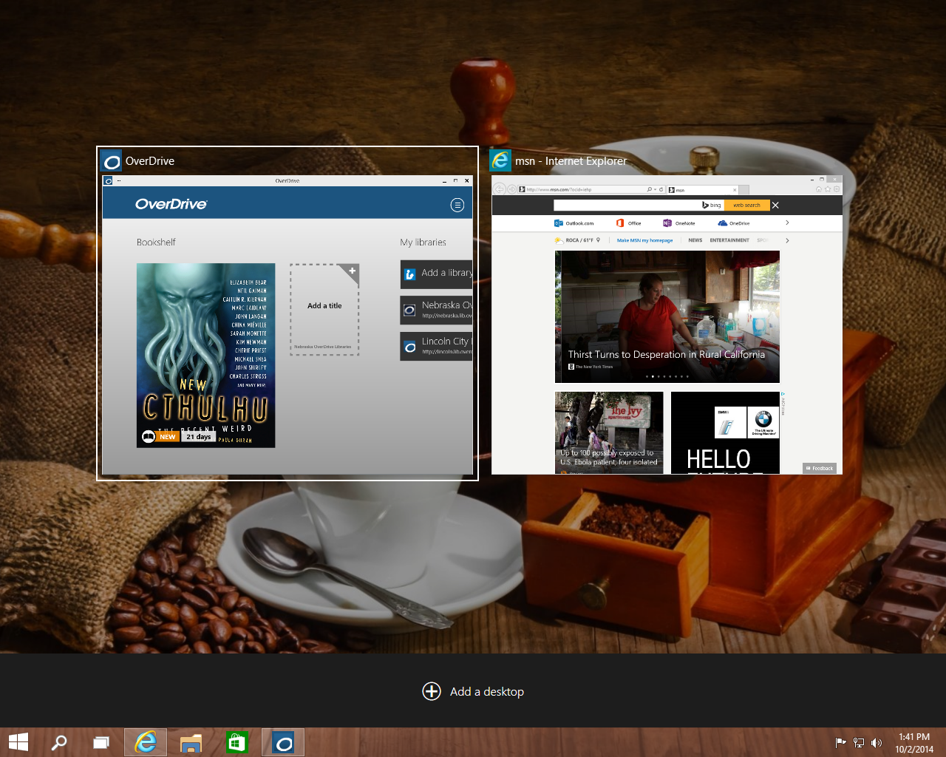Image resolution: width=946 pixels, height=757 pixels.
Task: Open File Explorer from the taskbar
Action: 191,742
